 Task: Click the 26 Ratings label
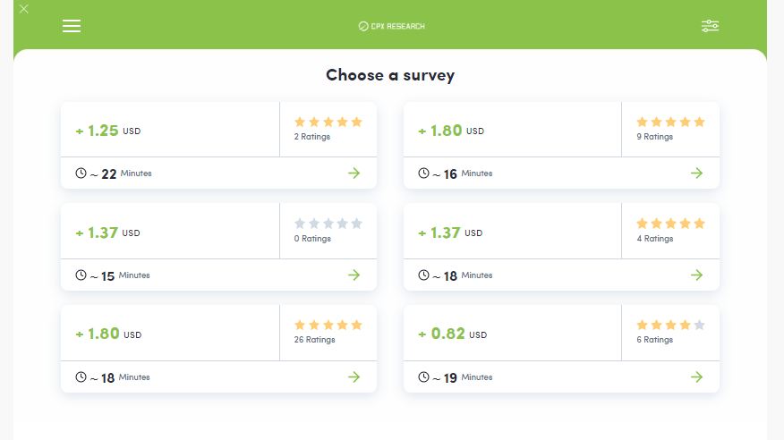[x=314, y=340]
